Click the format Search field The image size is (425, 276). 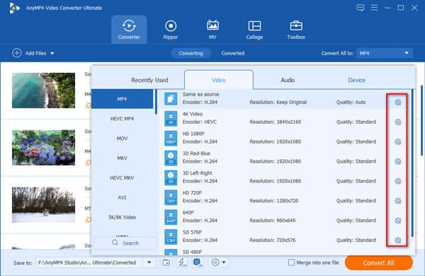(125, 243)
